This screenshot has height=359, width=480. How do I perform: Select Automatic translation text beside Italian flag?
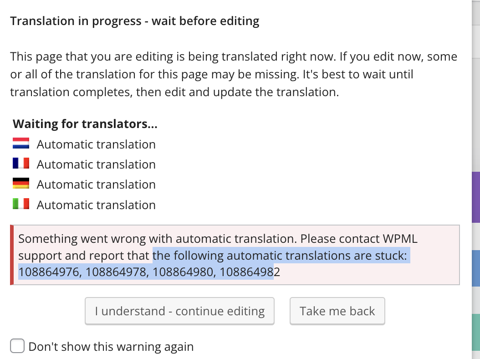tap(96, 205)
